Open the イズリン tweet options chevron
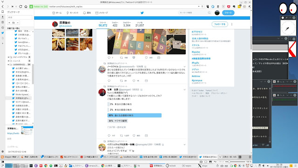This screenshot has height=168, width=298. coord(184,145)
